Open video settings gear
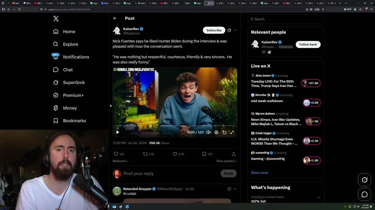Viewport: 375px width, 210px height. click(x=216, y=132)
